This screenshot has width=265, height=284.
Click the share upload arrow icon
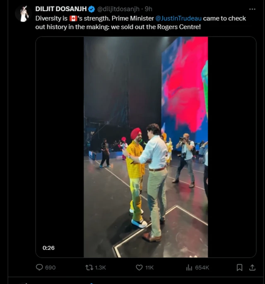252,268
